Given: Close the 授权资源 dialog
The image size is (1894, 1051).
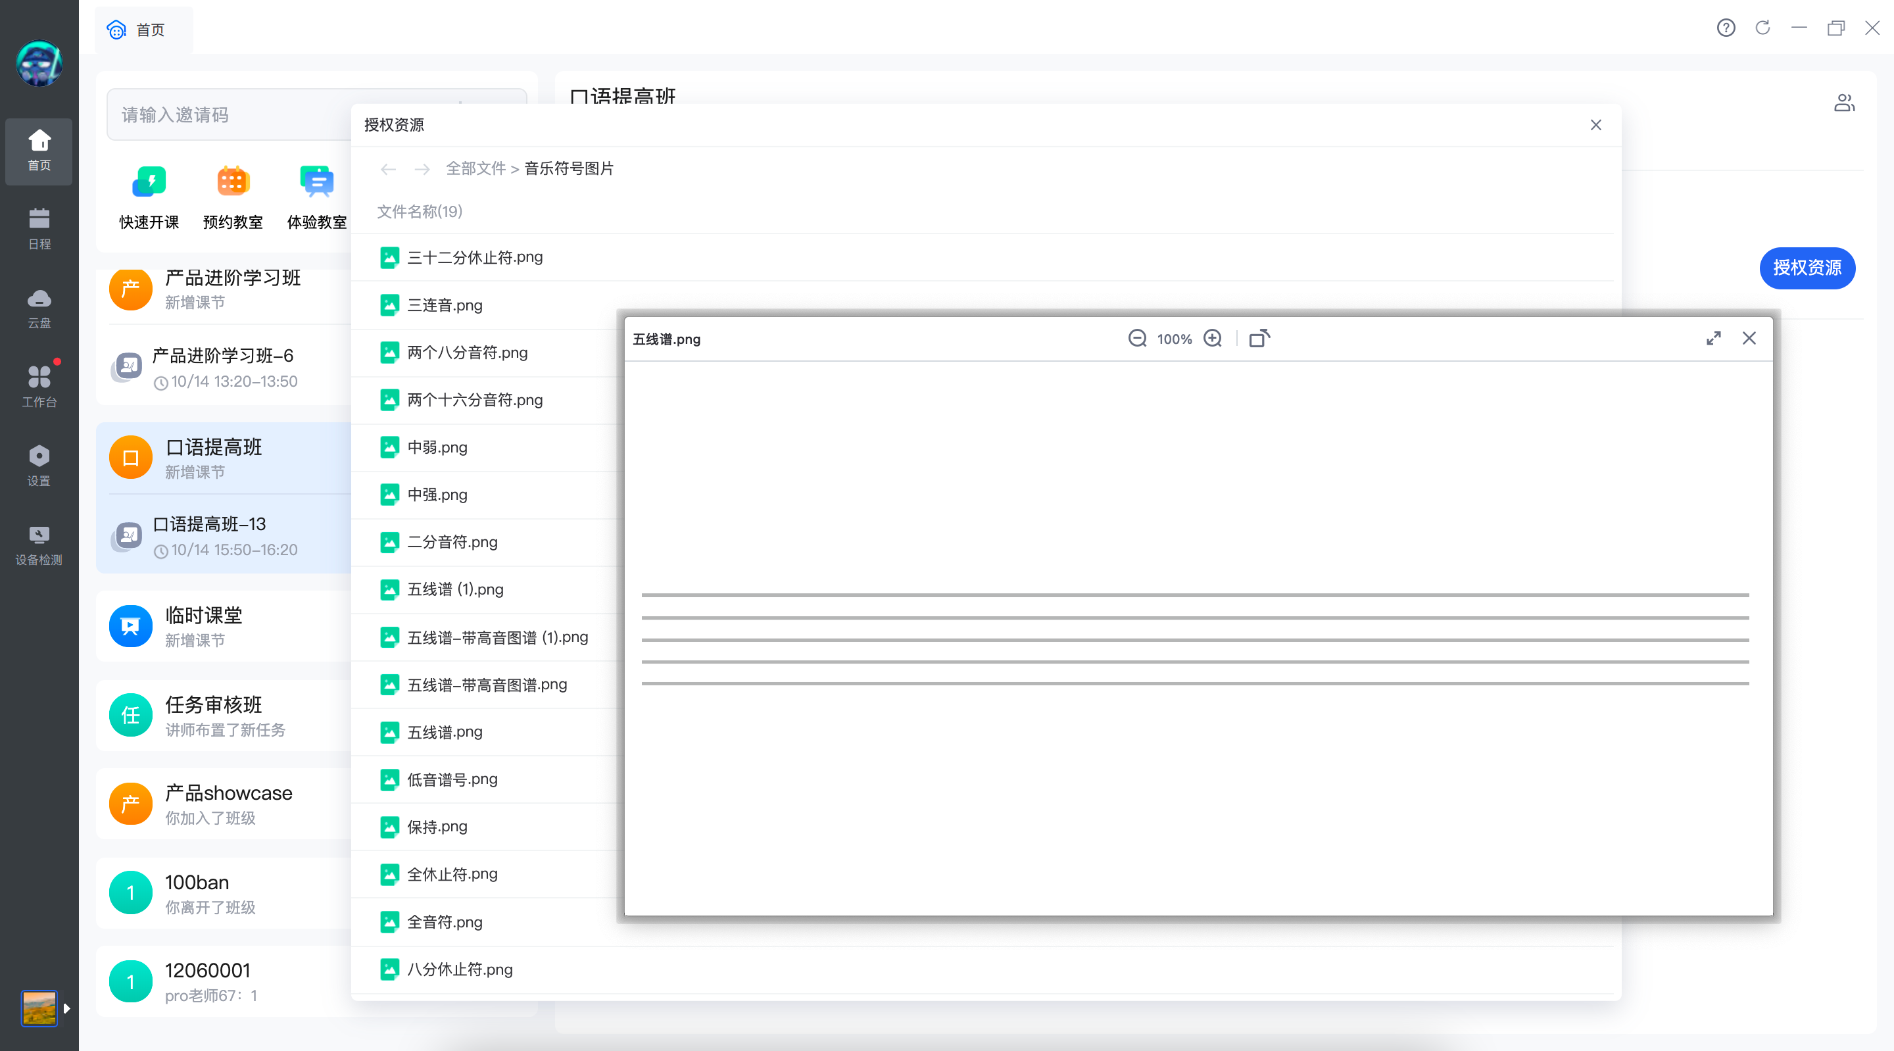Looking at the screenshot, I should 1595,125.
